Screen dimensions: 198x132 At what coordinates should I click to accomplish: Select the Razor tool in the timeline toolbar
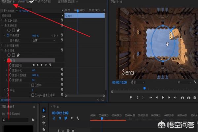[x=44, y=129]
